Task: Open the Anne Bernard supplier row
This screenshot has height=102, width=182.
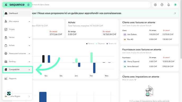Action: 149,66
